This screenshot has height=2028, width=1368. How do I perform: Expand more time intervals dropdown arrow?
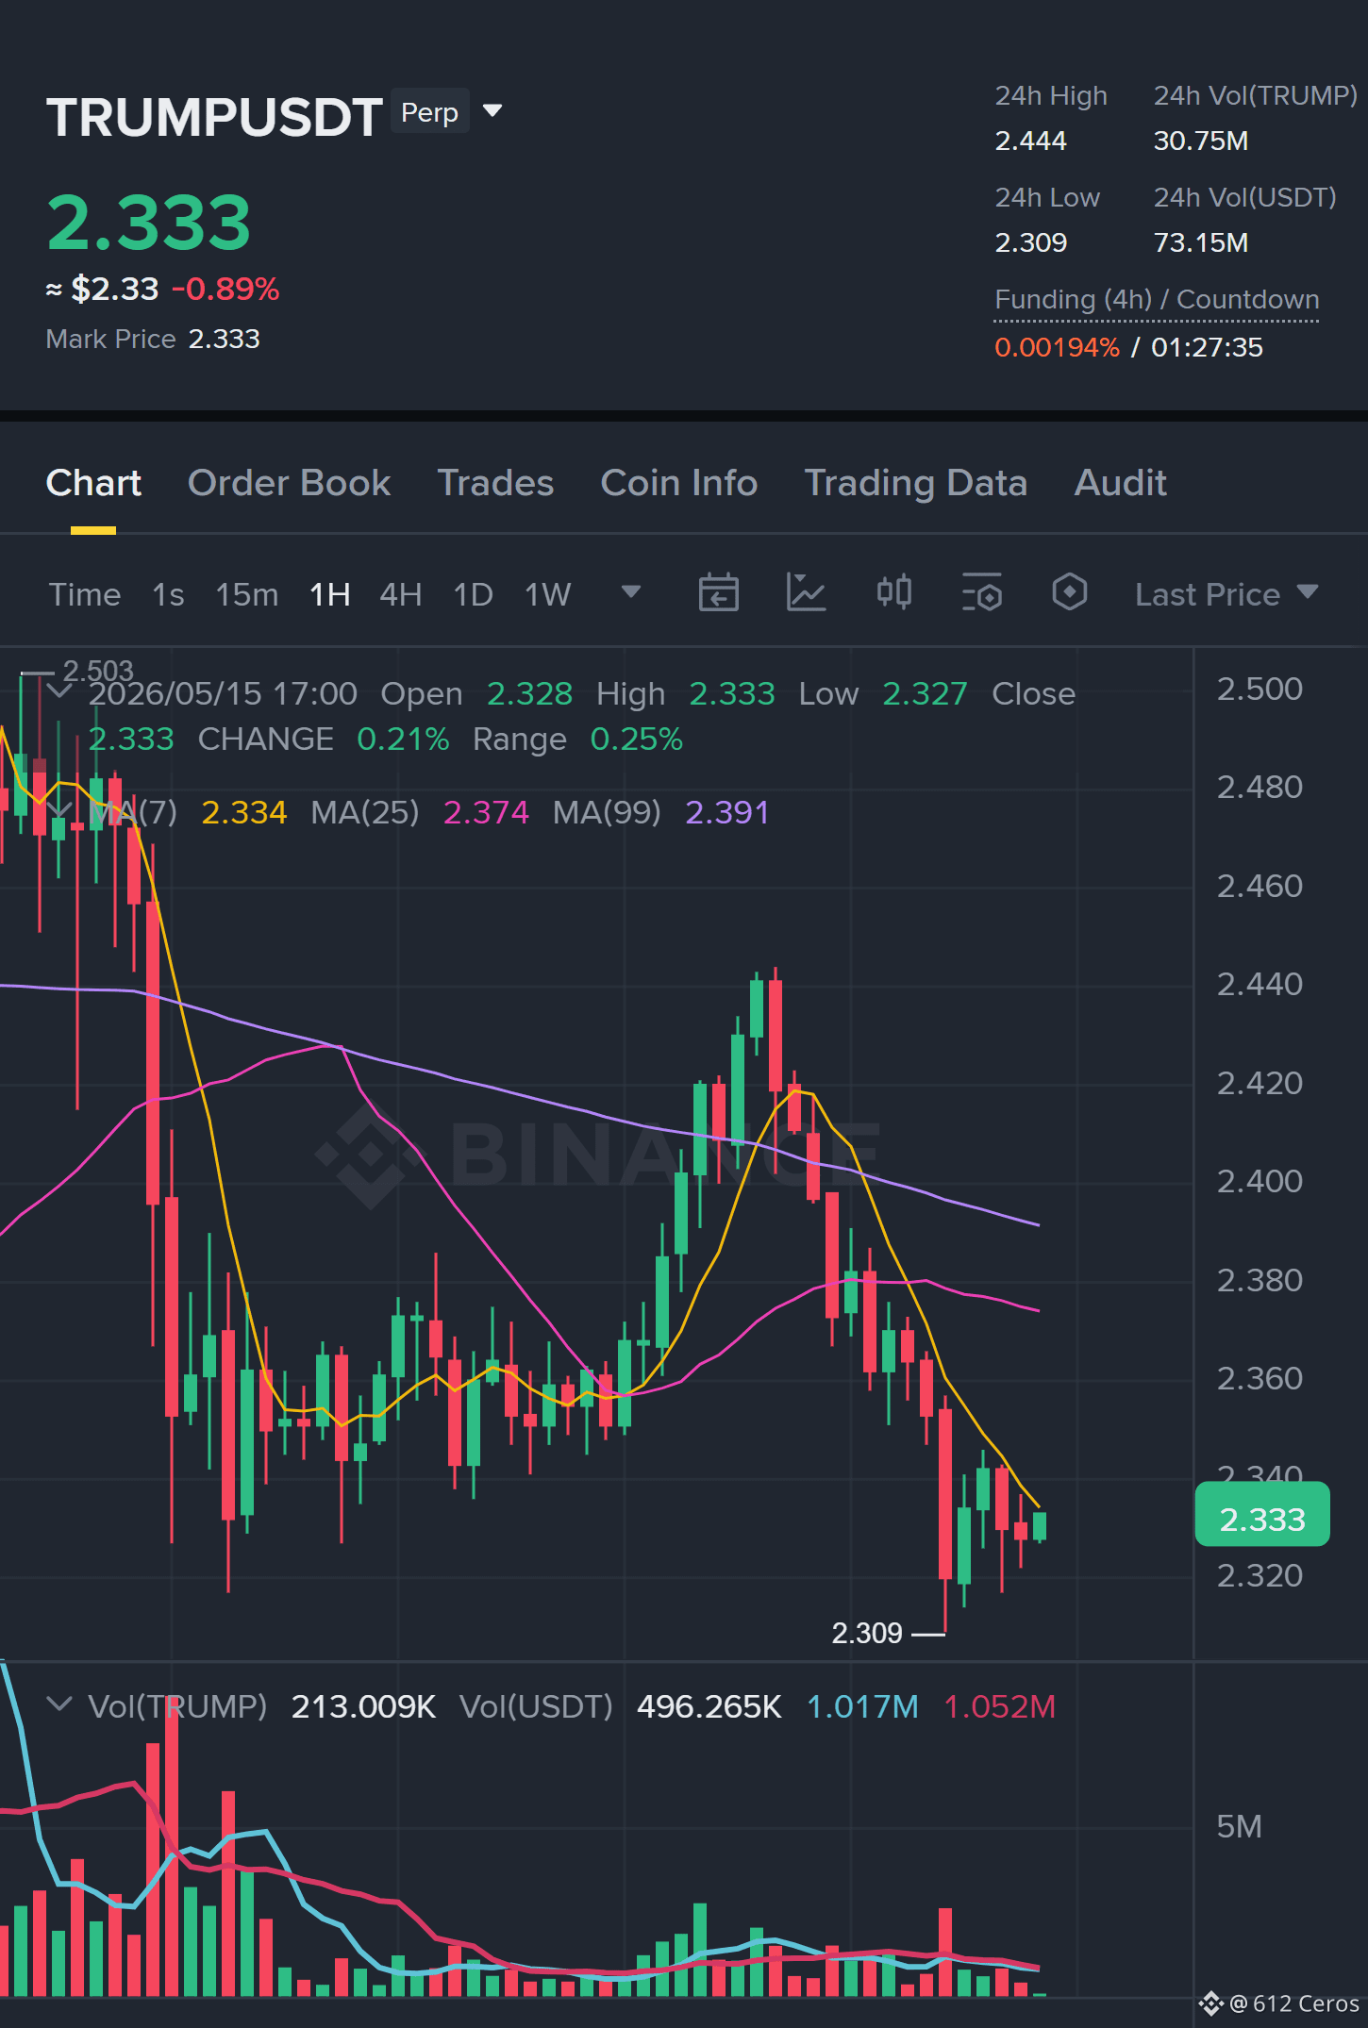631,592
